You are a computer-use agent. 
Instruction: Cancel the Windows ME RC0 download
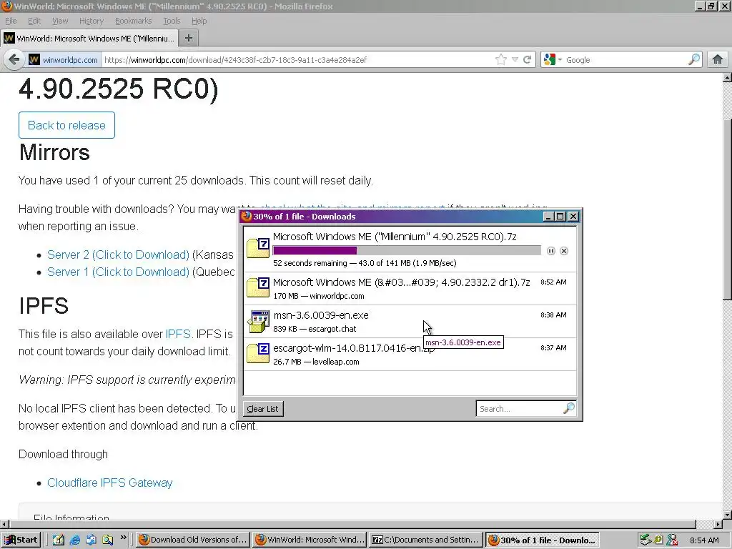tap(564, 251)
